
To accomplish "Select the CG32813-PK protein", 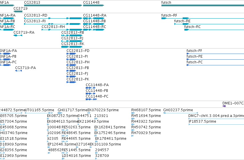I will click(x=71, y=82).
